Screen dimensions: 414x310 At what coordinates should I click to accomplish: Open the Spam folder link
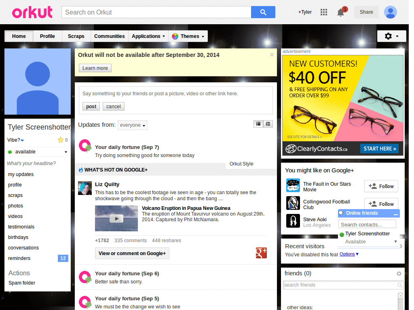tap(22, 283)
